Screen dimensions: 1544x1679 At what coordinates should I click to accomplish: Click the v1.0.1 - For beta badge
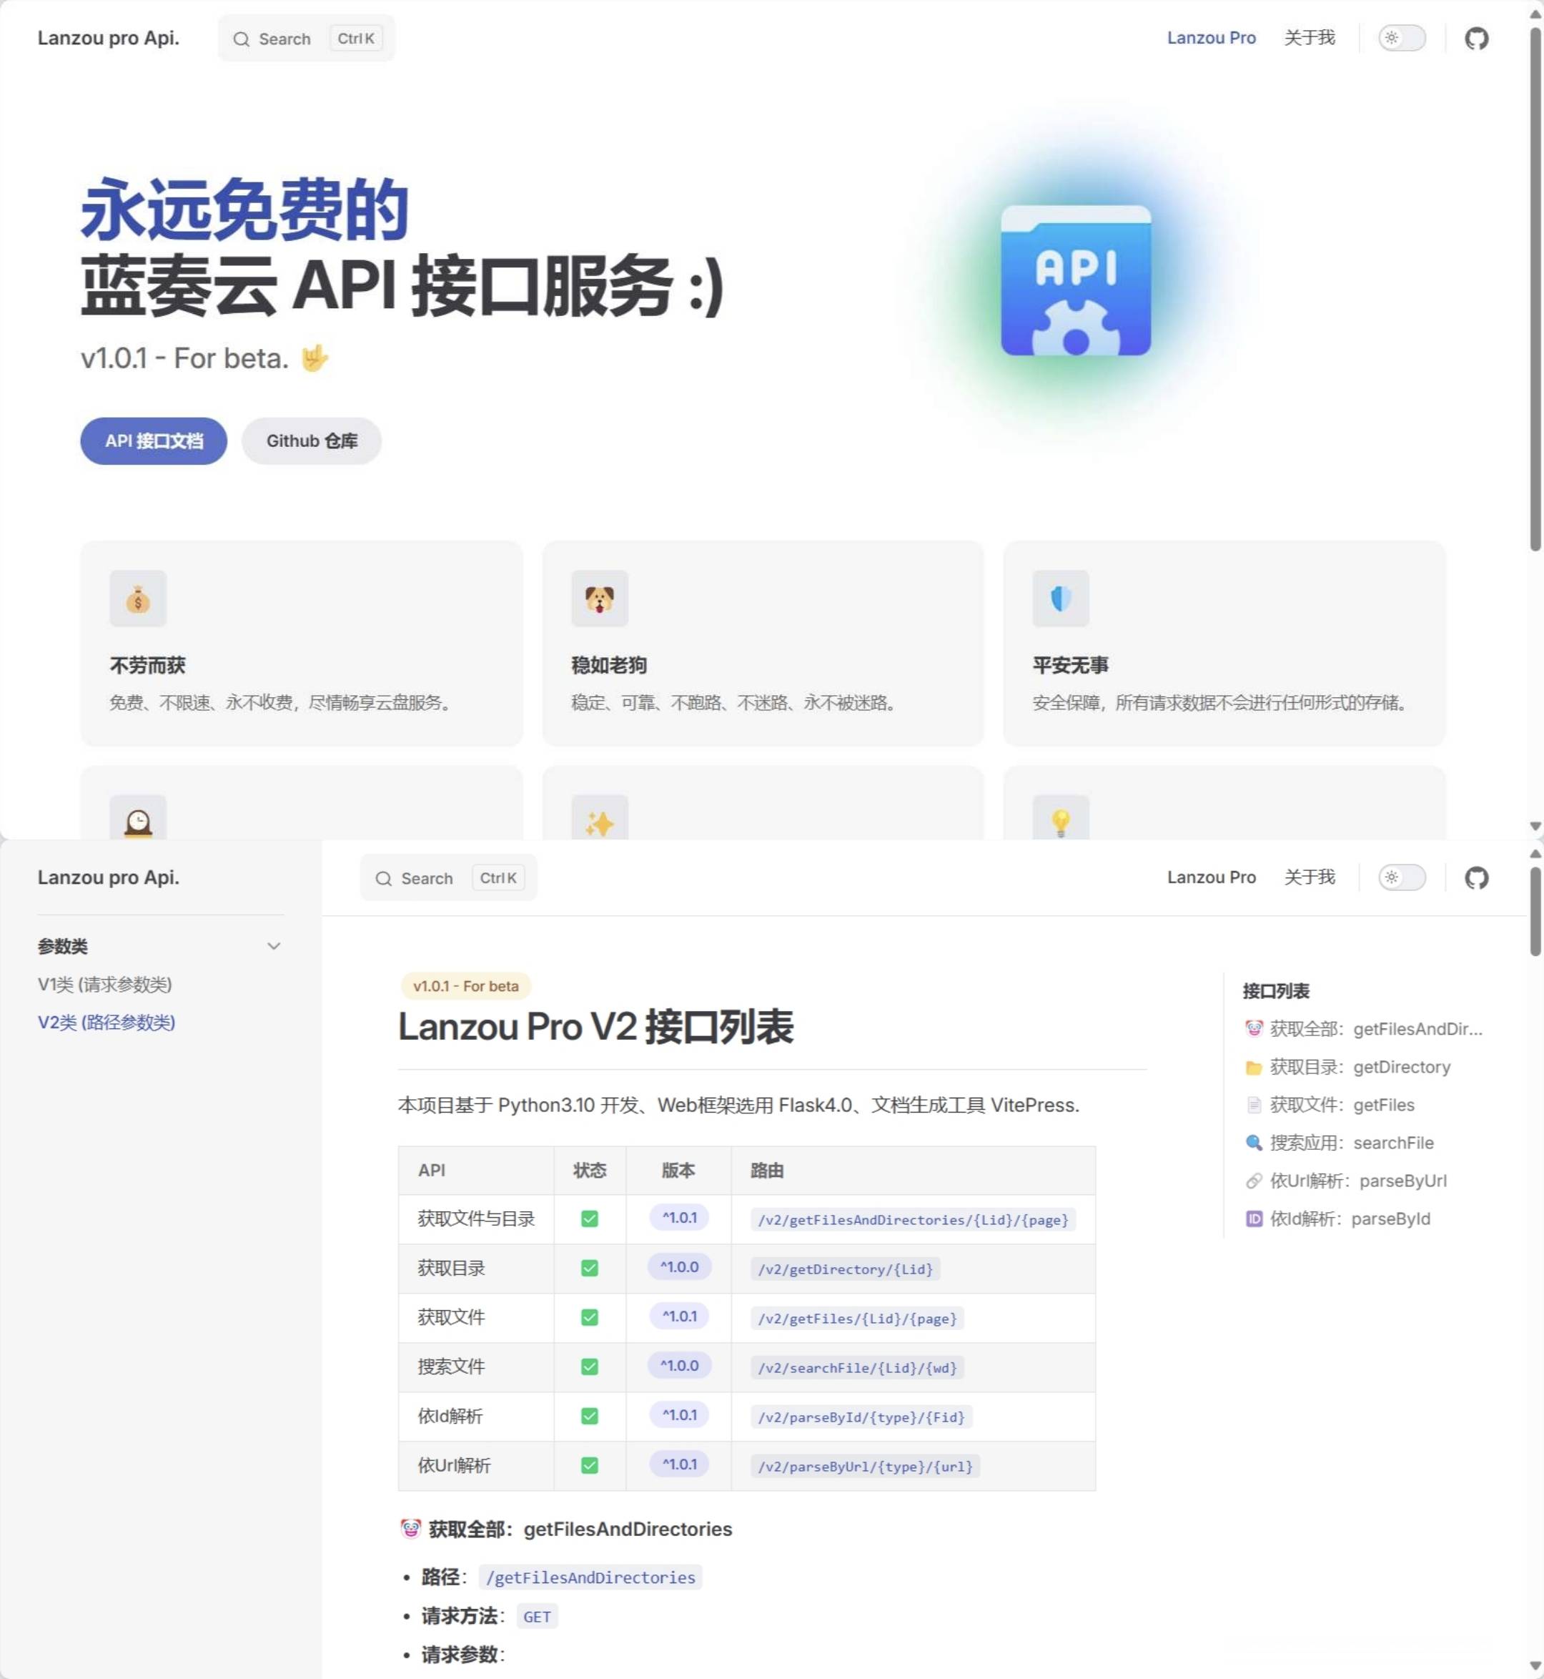pos(465,986)
